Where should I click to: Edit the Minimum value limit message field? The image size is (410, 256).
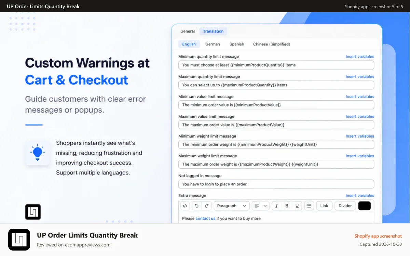click(276, 105)
